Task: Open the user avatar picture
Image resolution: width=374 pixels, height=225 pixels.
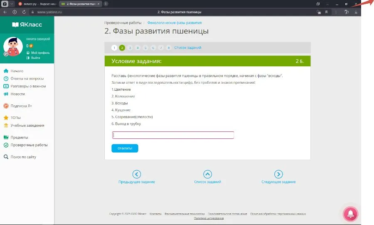Action: pyautogui.click(x=13, y=46)
